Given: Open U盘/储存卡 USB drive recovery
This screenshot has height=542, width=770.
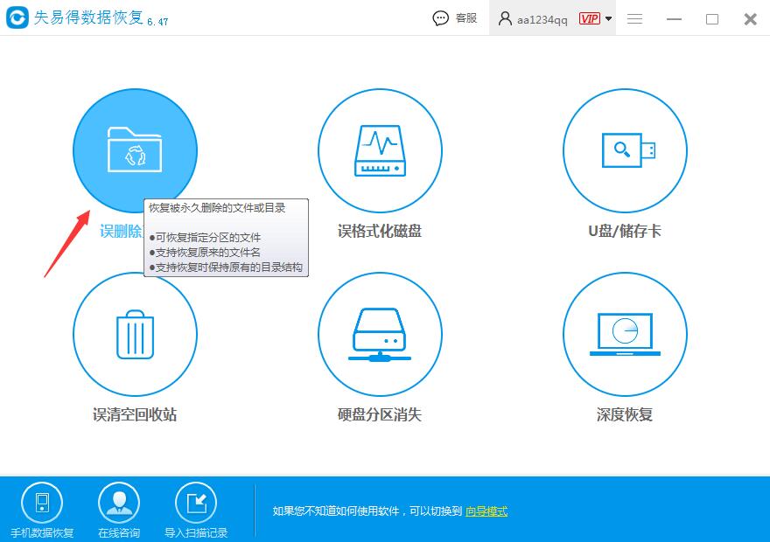Looking at the screenshot, I should tap(625, 150).
